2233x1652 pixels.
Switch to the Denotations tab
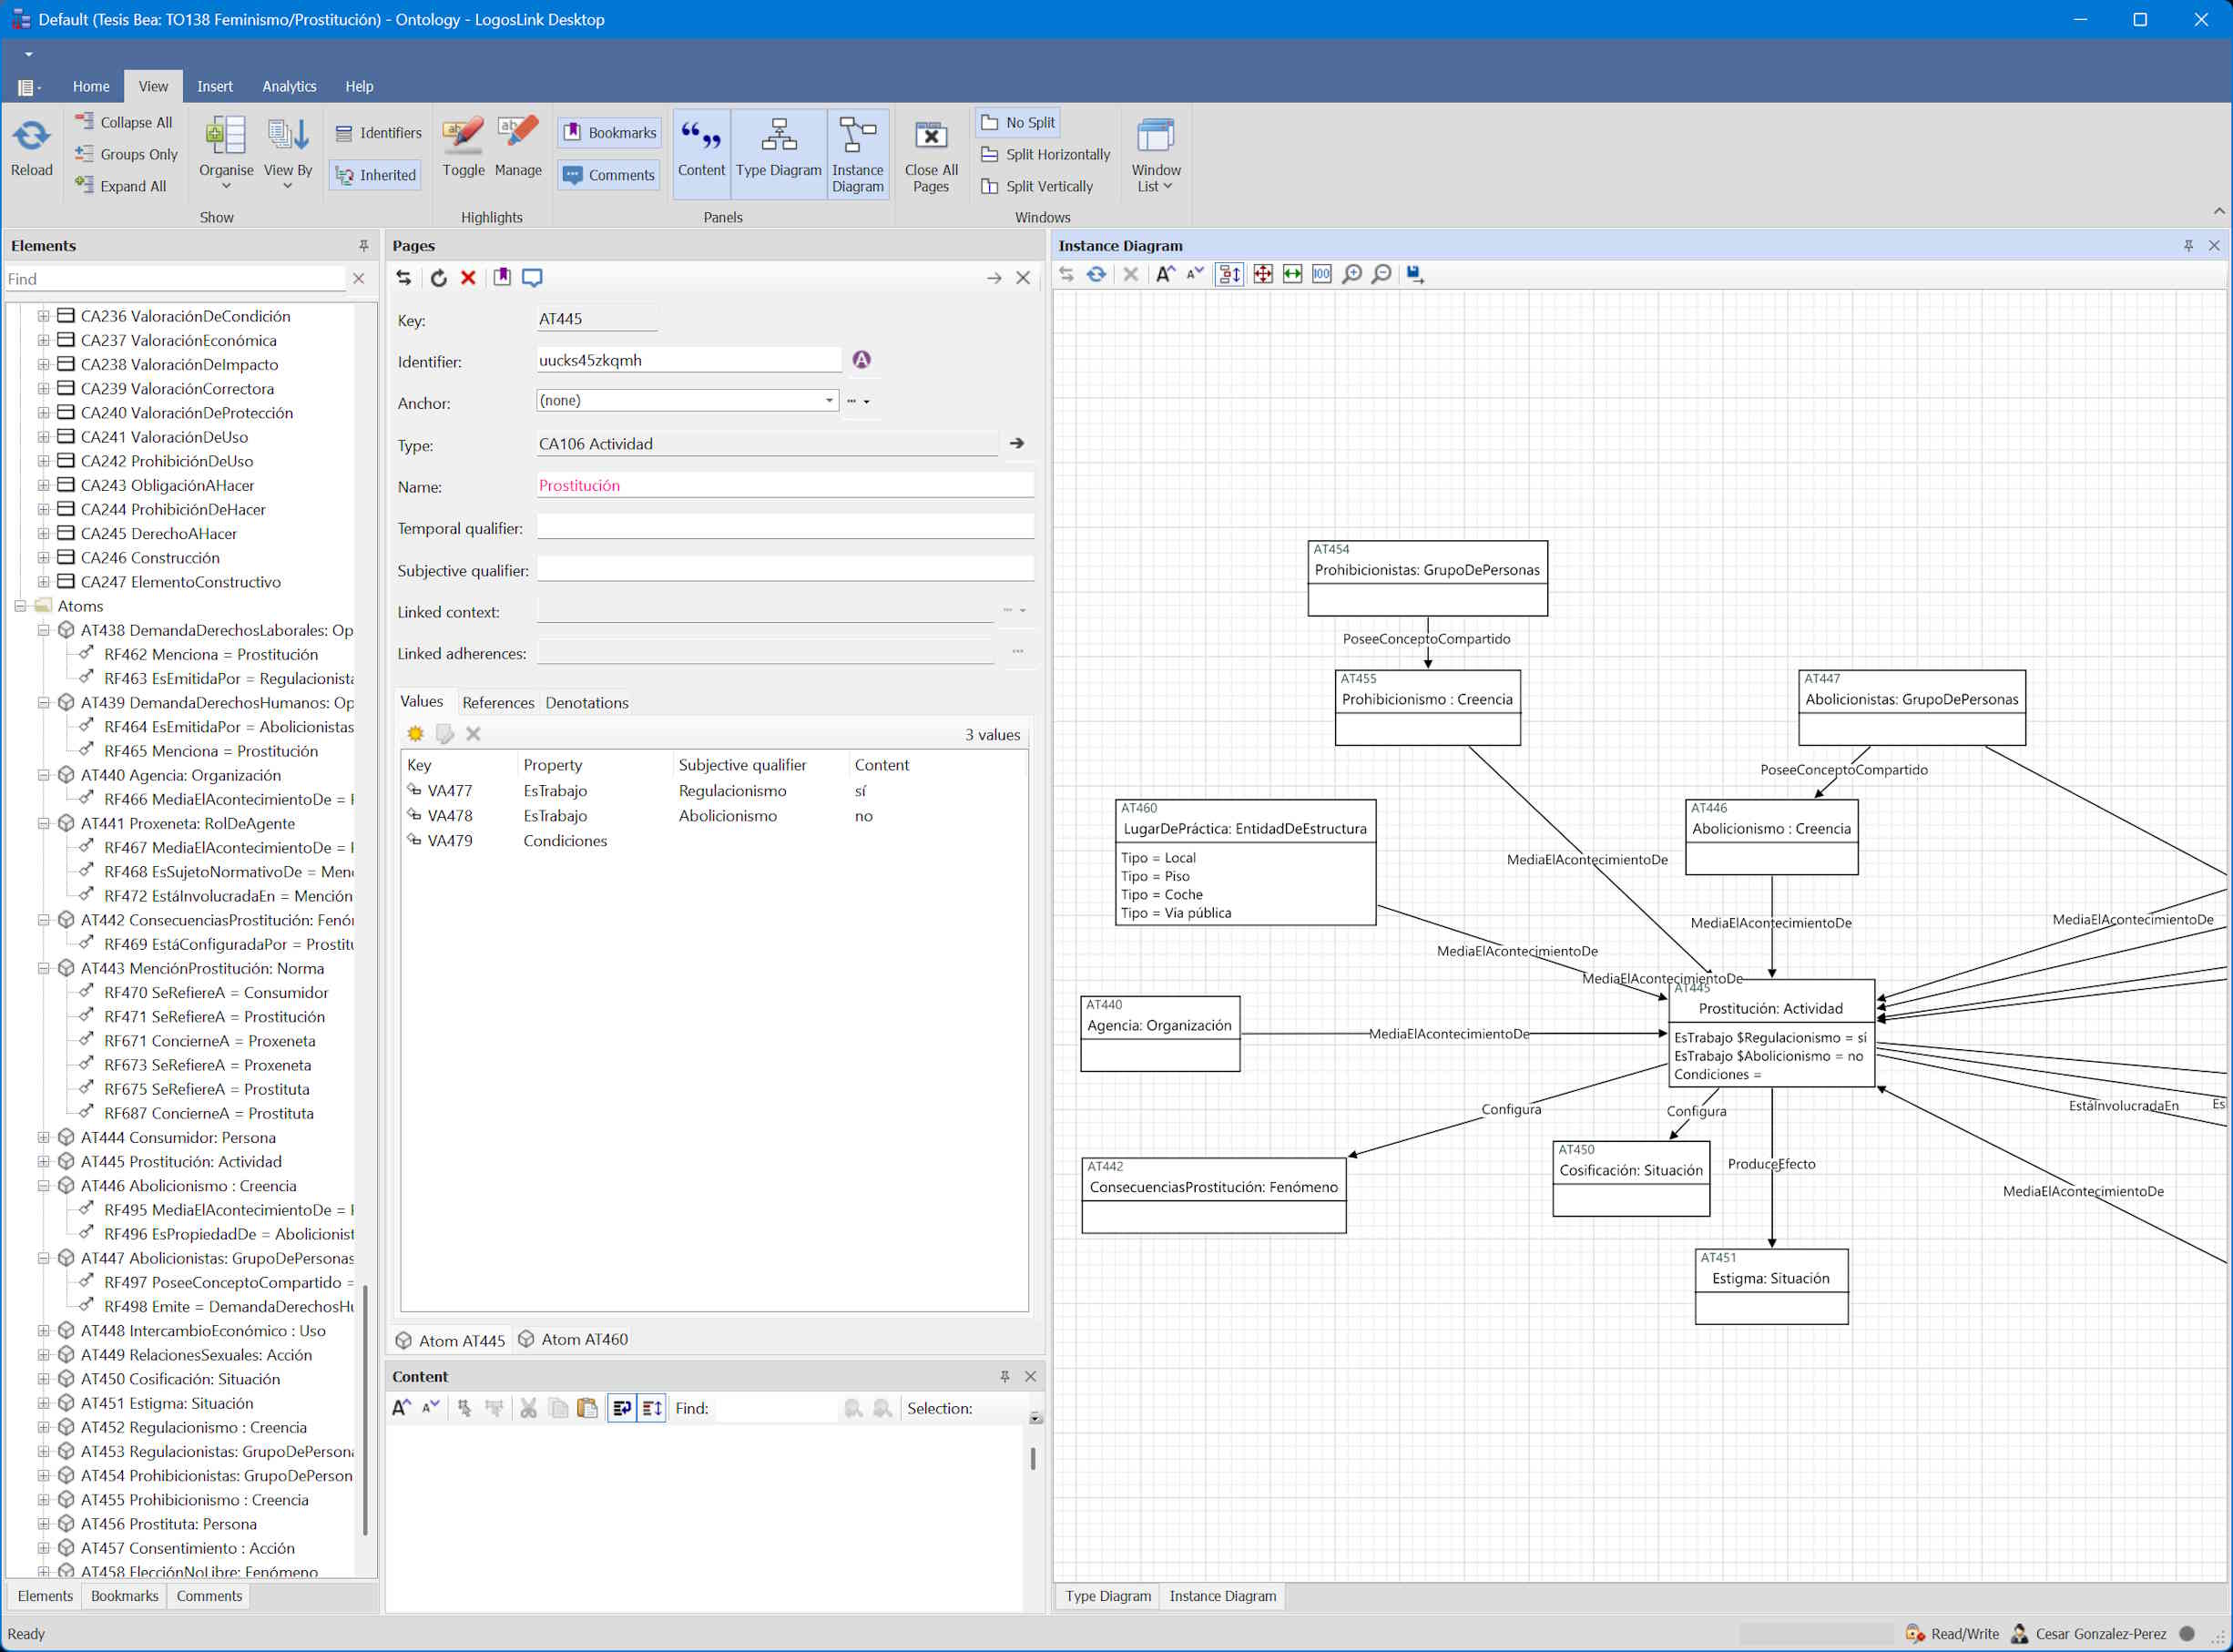587,703
